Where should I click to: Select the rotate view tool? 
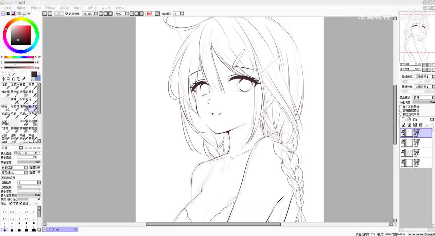[14, 79]
